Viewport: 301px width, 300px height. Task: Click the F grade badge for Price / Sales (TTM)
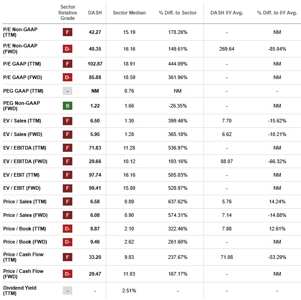pos(67,202)
